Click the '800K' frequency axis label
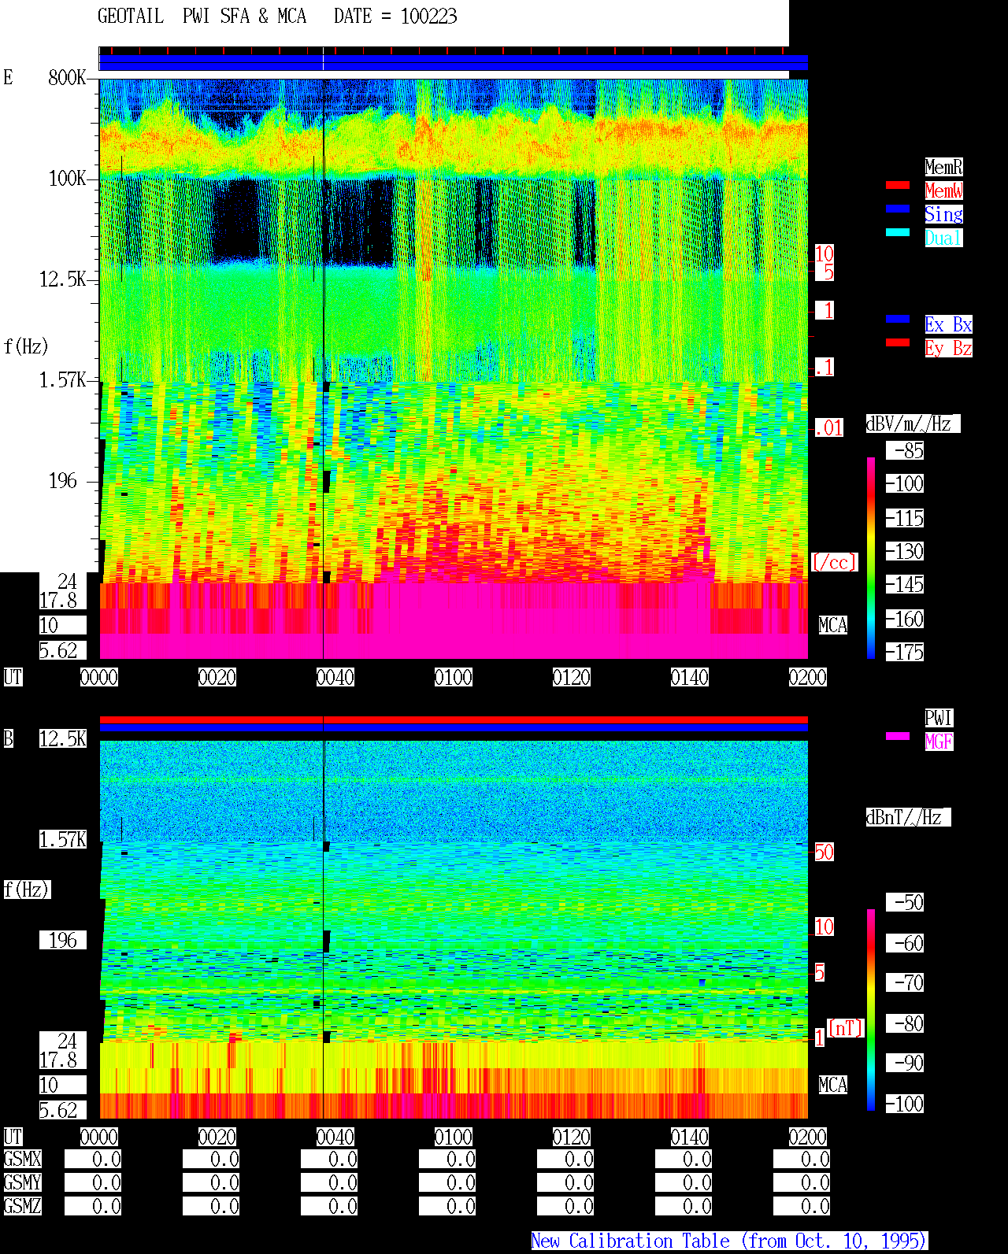Screen dimensions: 1008x1254 [x=67, y=77]
